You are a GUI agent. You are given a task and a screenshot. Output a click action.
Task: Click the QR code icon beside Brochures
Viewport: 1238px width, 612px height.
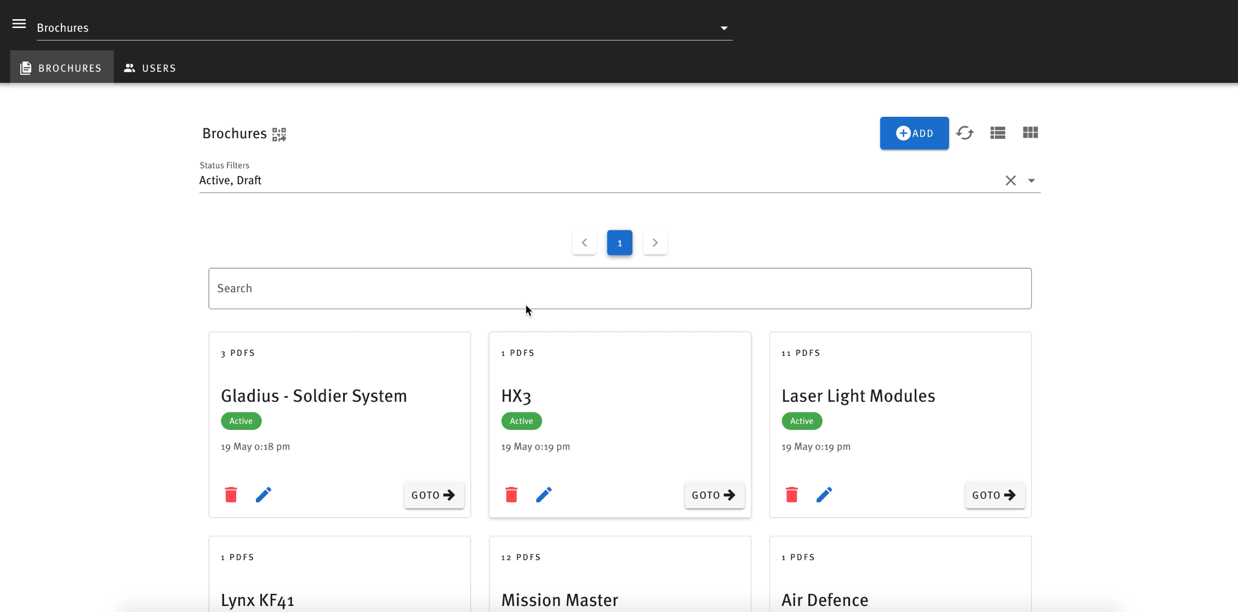click(x=279, y=134)
